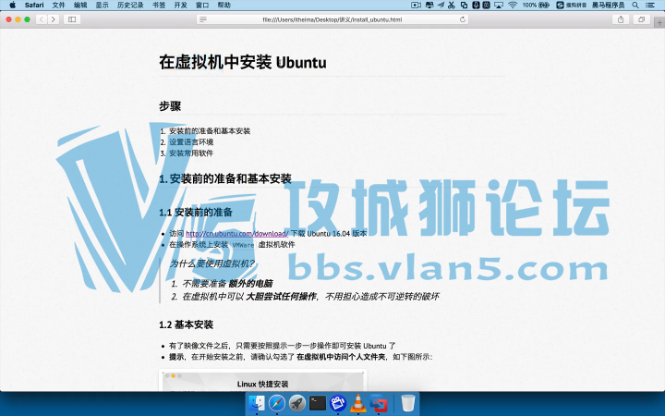This screenshot has width=665, height=416.
Task: Open VLC media player in Dock
Action: [357, 403]
